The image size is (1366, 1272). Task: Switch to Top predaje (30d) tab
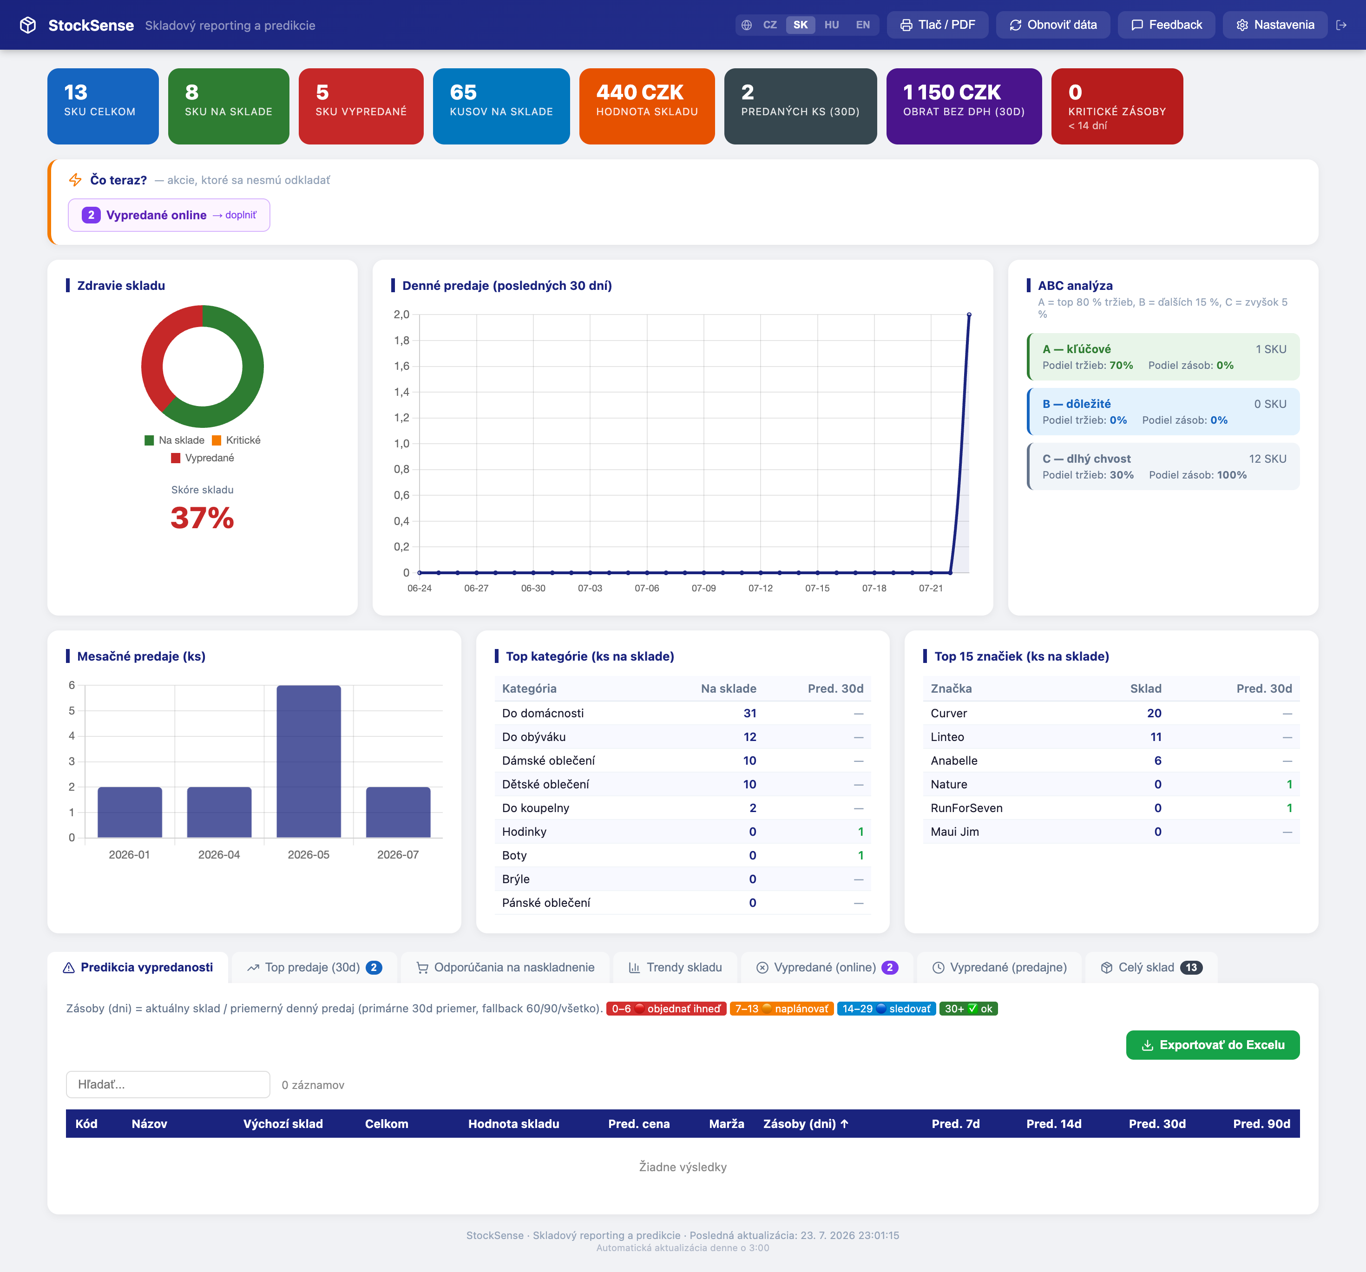314,968
